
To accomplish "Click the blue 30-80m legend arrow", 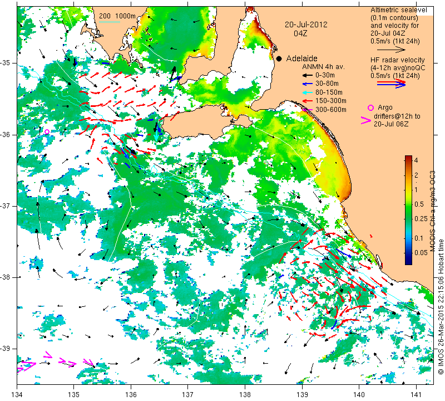I will 307,84.
